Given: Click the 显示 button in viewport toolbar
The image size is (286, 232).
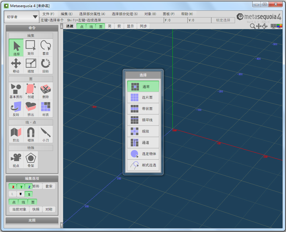Looking at the screenshot, I should tap(130, 26).
